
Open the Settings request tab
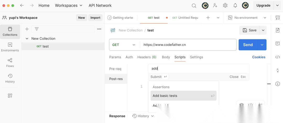pos(196,57)
